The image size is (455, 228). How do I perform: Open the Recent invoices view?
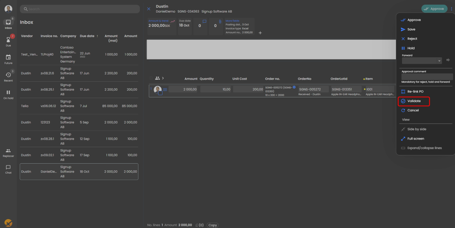tap(8, 76)
